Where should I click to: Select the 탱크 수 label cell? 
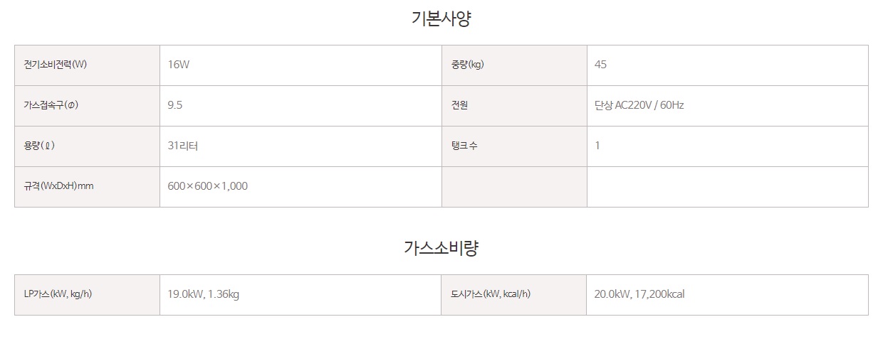(x=514, y=146)
